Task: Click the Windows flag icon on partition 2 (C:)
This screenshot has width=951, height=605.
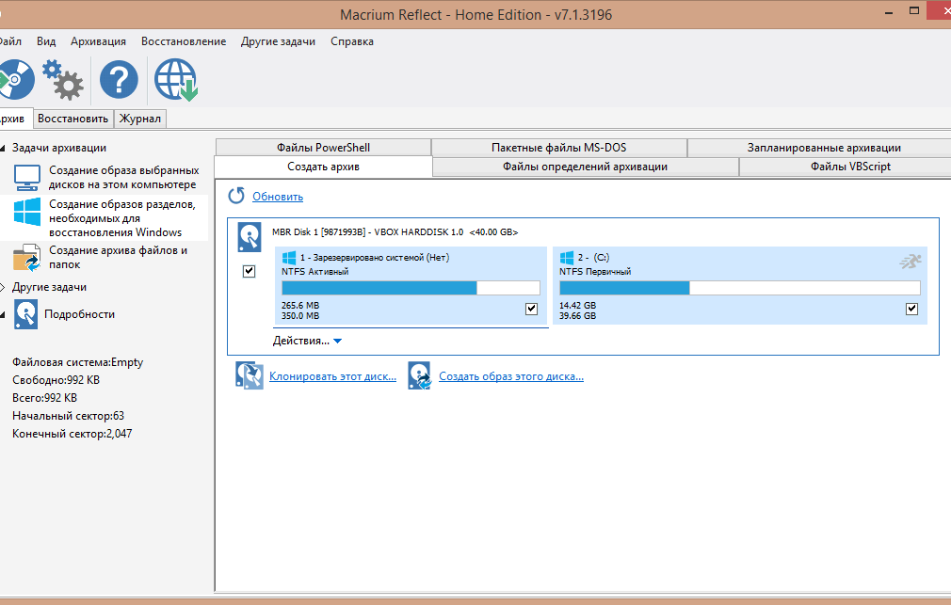Action: (x=567, y=258)
